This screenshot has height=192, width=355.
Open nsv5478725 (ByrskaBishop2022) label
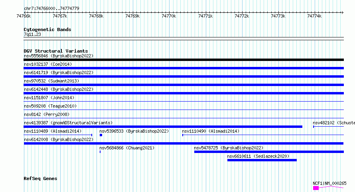pos(229,148)
